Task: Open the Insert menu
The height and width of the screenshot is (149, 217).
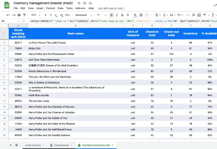Action: tap(40, 8)
